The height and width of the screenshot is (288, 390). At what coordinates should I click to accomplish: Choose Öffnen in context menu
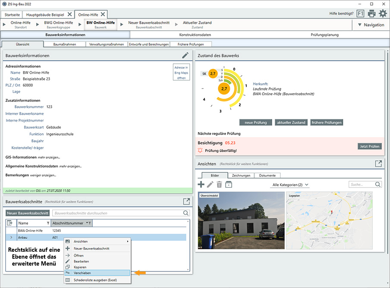coord(97,255)
